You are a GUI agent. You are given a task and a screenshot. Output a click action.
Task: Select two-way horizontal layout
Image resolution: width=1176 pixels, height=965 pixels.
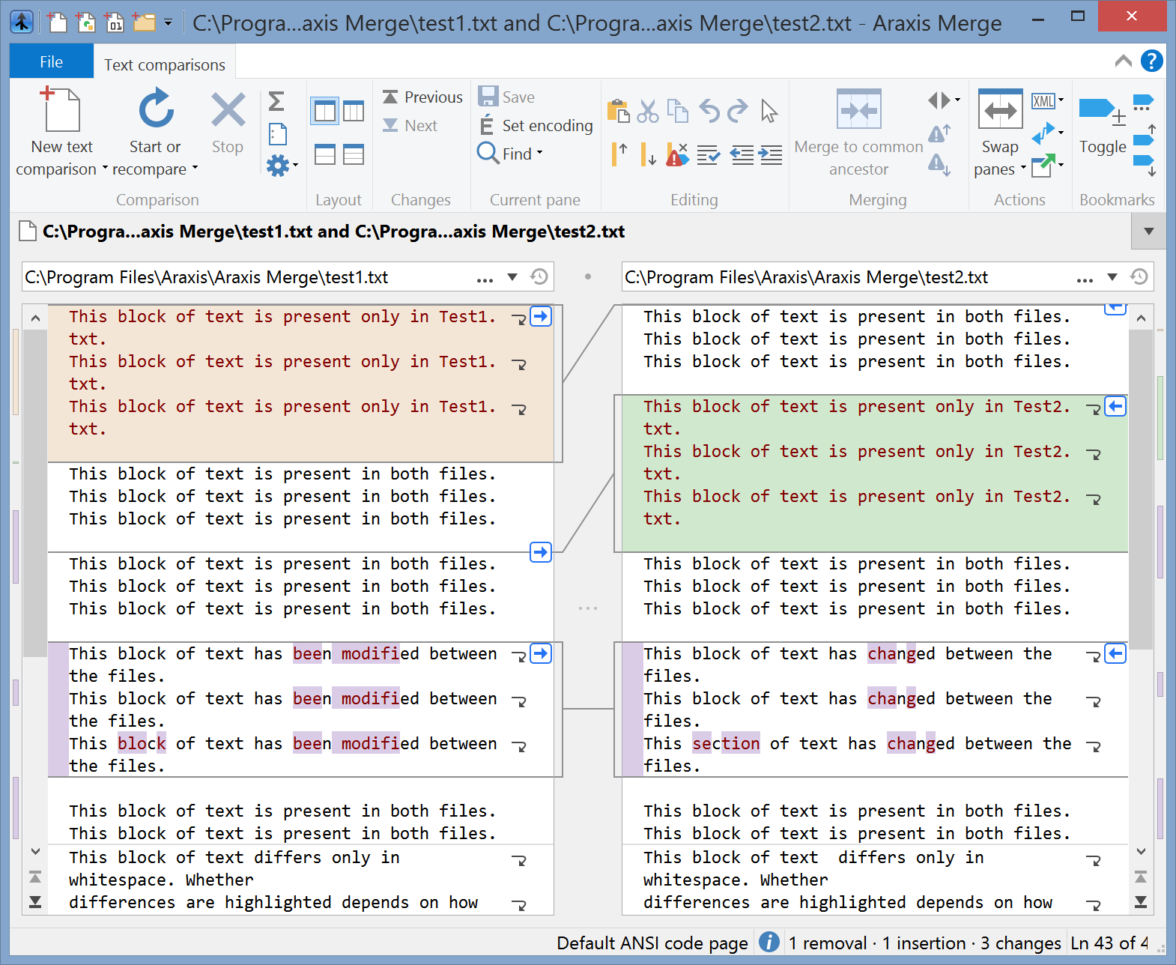(x=325, y=154)
